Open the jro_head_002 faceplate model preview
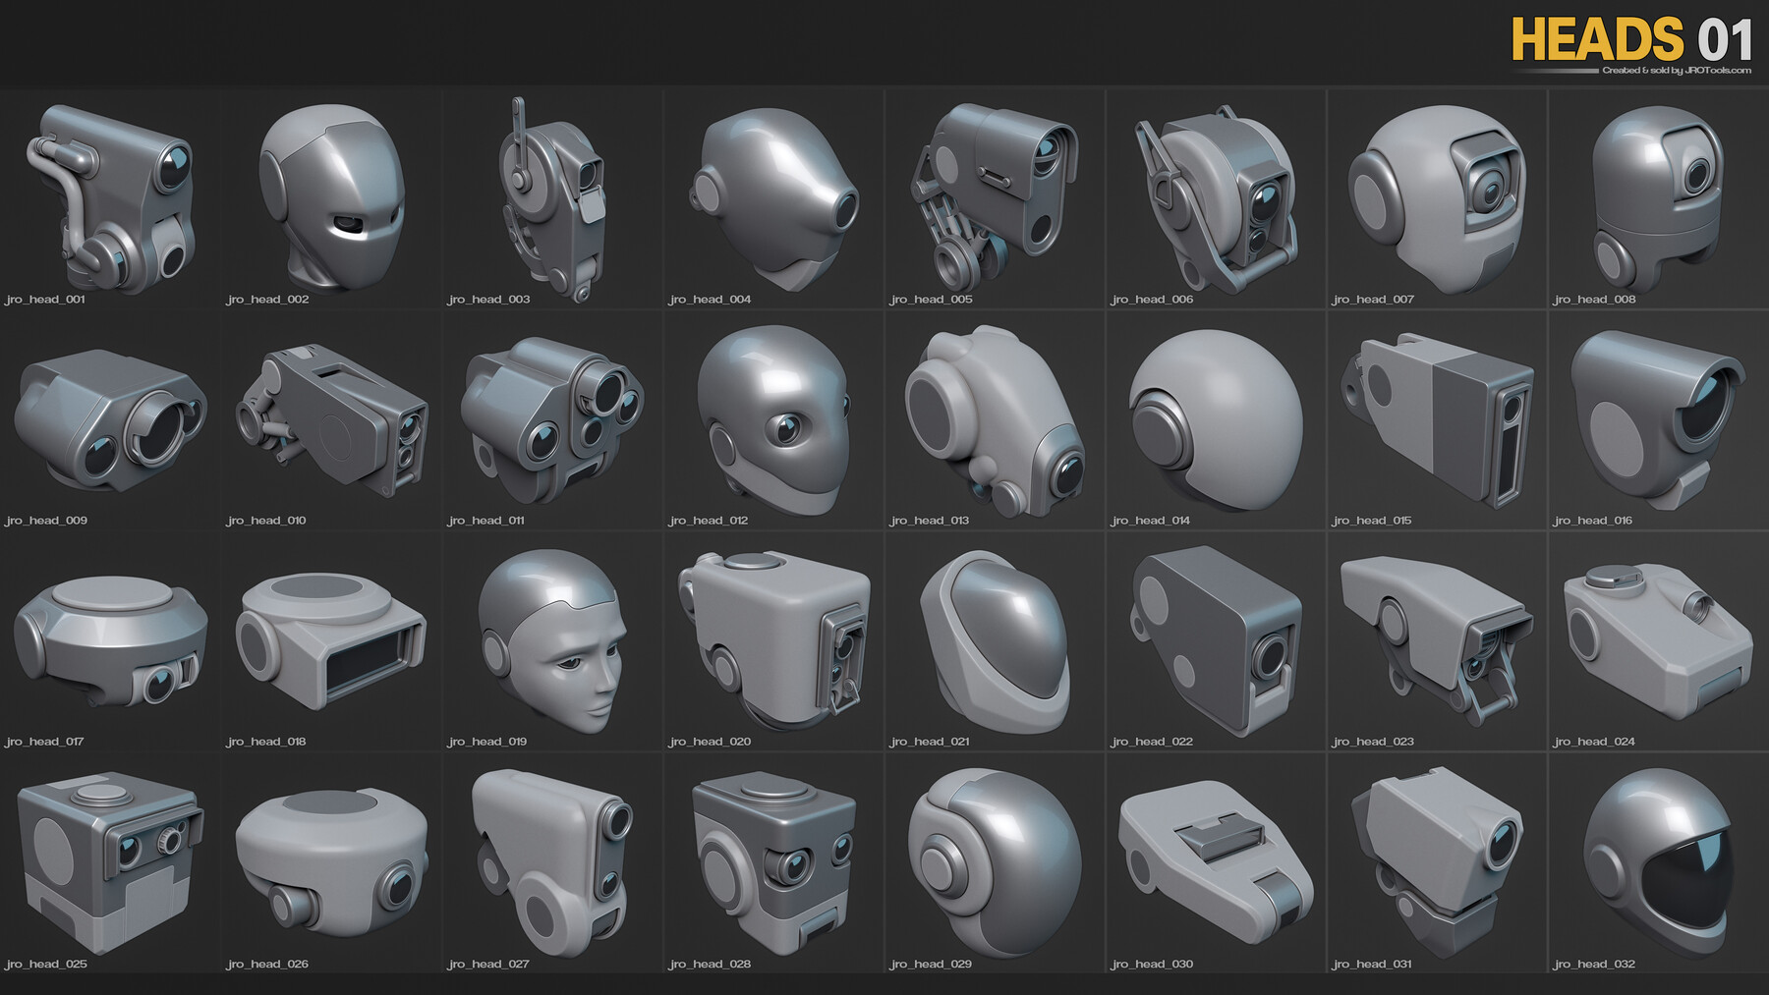This screenshot has width=1769, height=995. click(324, 196)
